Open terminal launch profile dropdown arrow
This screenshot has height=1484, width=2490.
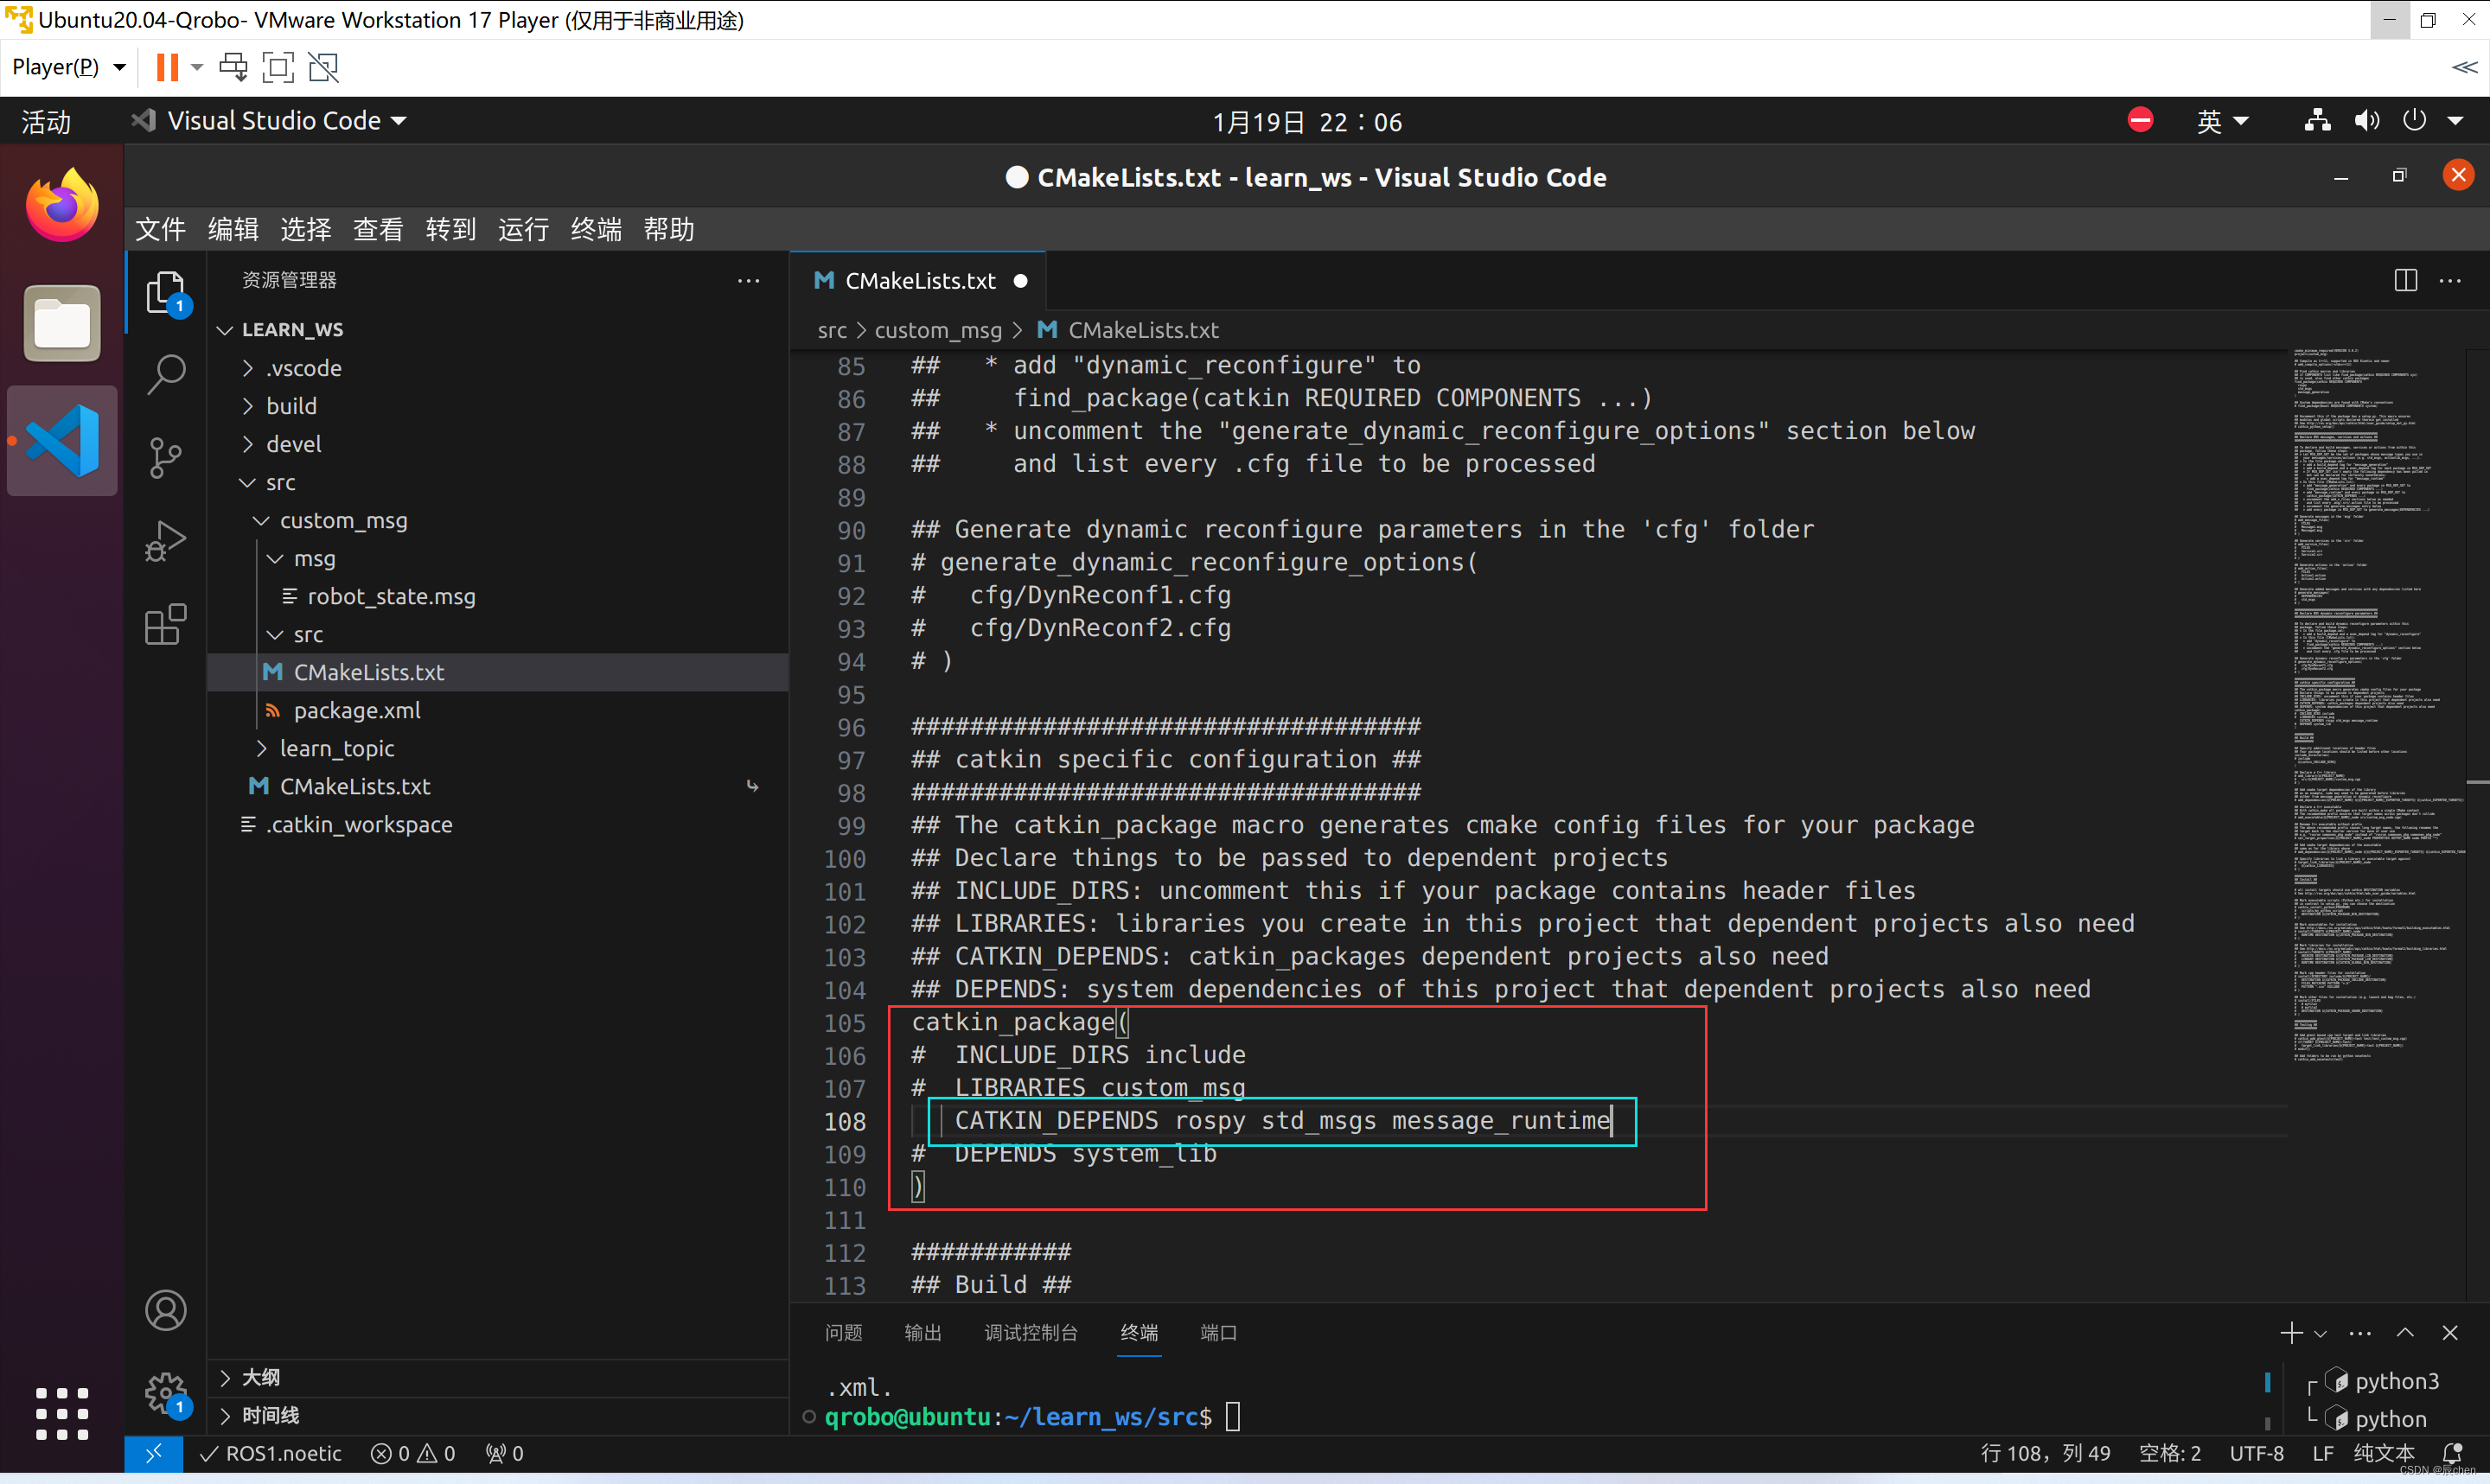pos(2320,1334)
